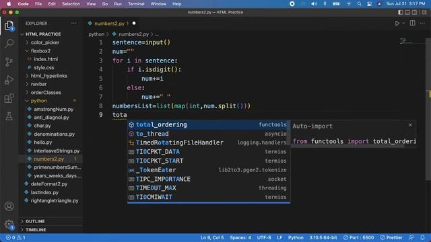Split the editor to the right
The height and width of the screenshot is (242, 431).
(412, 24)
